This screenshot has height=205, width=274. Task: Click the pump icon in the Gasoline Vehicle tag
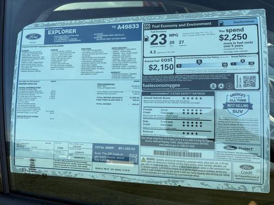click(221, 23)
